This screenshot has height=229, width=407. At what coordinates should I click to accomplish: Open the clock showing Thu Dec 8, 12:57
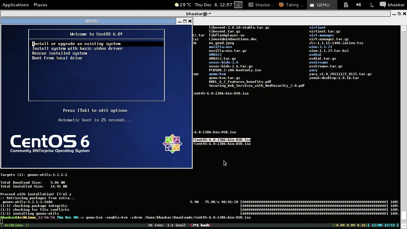(x=213, y=5)
